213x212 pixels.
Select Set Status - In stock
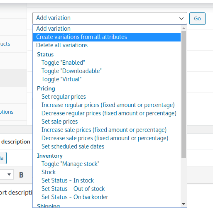pyautogui.click(x=107, y=180)
